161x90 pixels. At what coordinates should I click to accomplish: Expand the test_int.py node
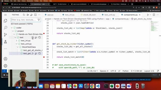coord(17,40)
